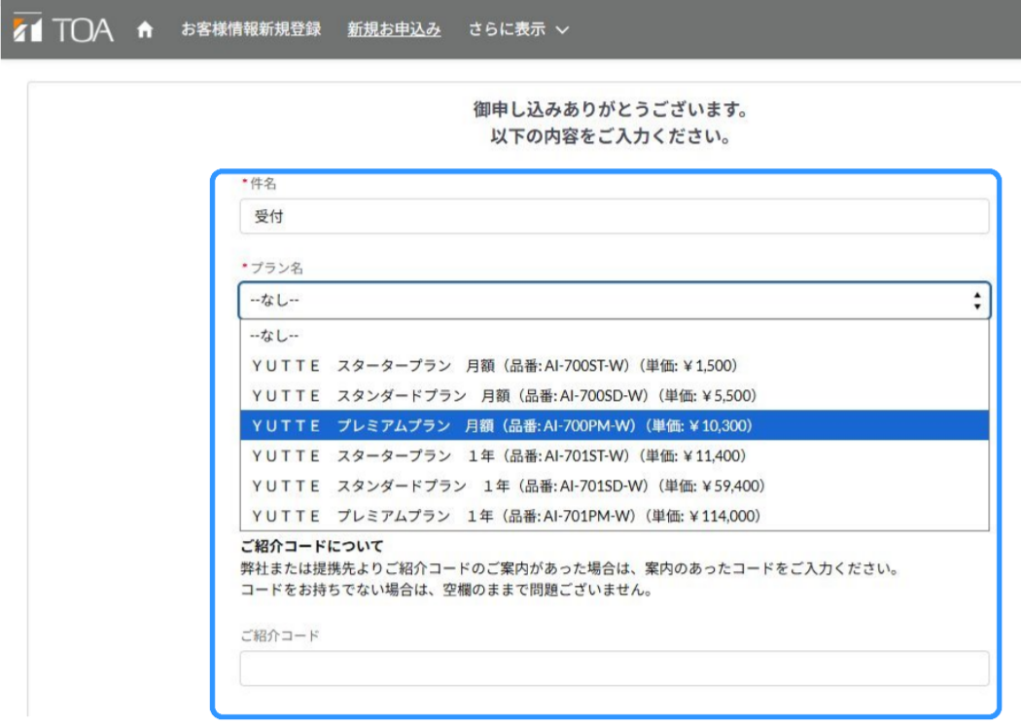Select プレミアムプラン 月額 ¥10,300 option
The height and width of the screenshot is (723, 1021).
click(x=614, y=425)
